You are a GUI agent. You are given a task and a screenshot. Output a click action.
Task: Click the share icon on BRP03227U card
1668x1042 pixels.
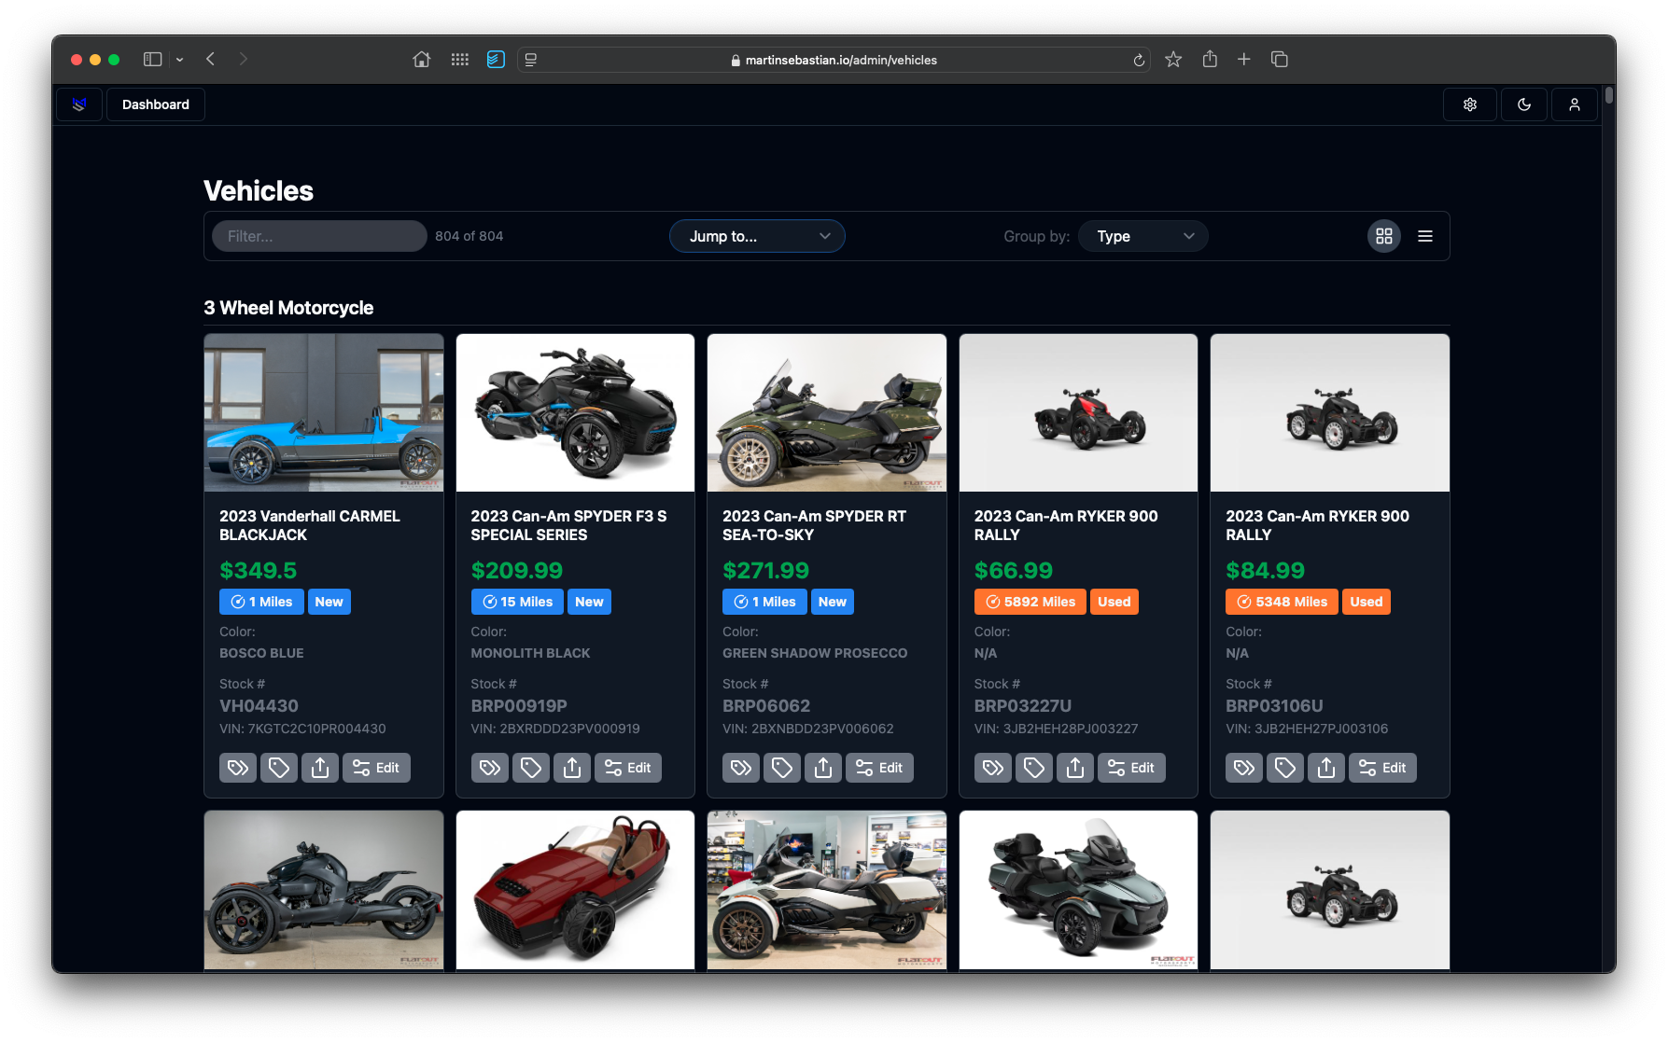1075,768
